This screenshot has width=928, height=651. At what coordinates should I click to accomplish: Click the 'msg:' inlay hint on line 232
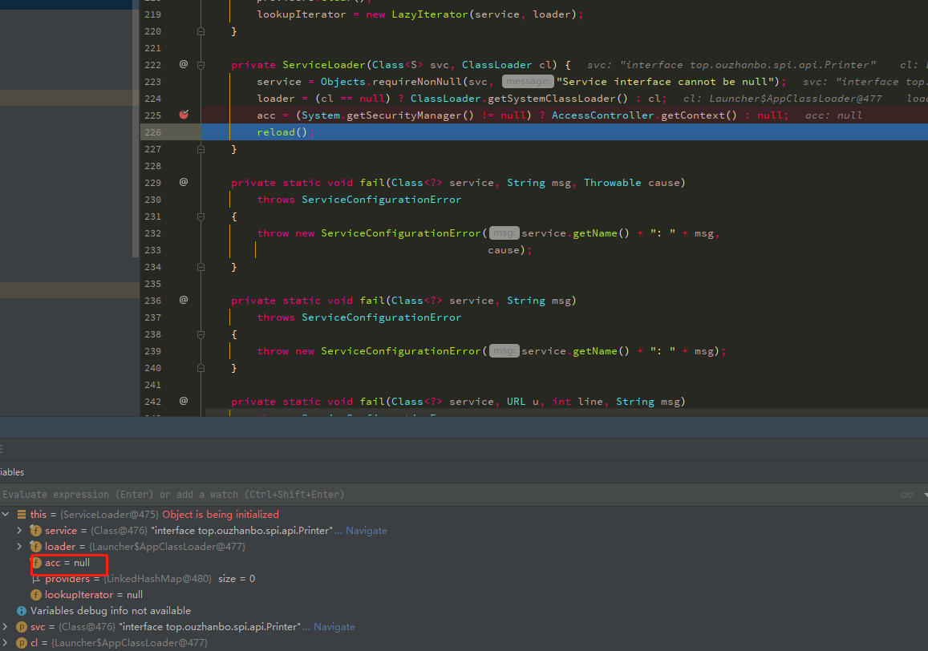(505, 233)
